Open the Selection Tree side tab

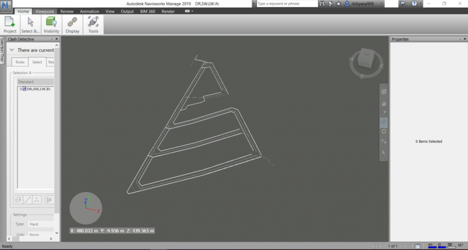coord(2,50)
